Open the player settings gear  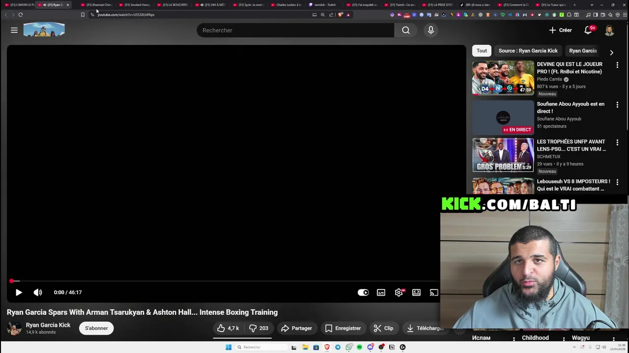coord(399,292)
